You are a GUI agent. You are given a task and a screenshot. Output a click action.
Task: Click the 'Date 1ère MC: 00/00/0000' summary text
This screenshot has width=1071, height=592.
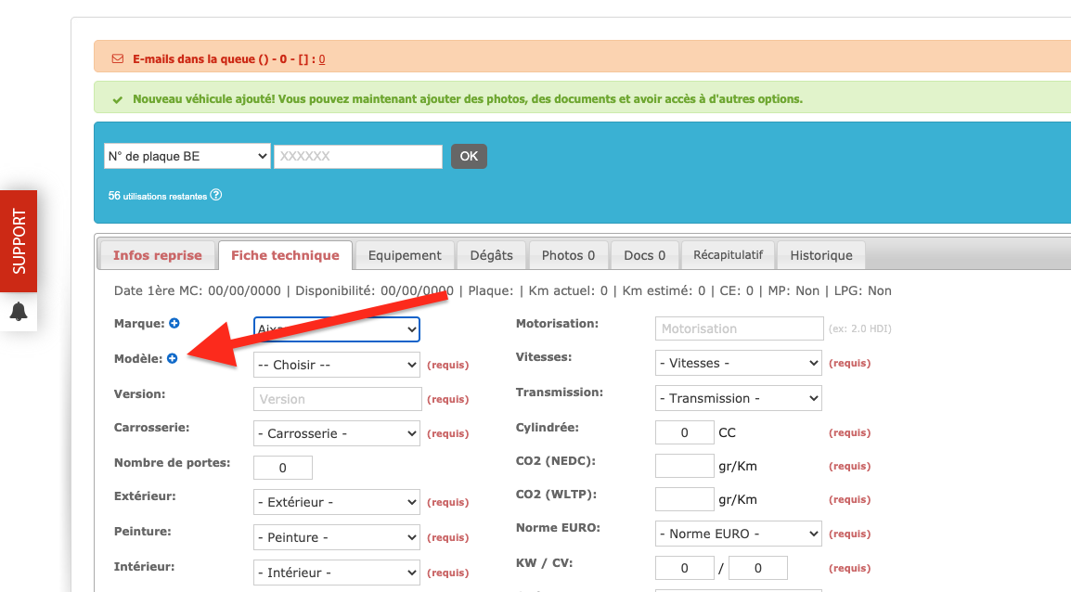pyautogui.click(x=198, y=290)
